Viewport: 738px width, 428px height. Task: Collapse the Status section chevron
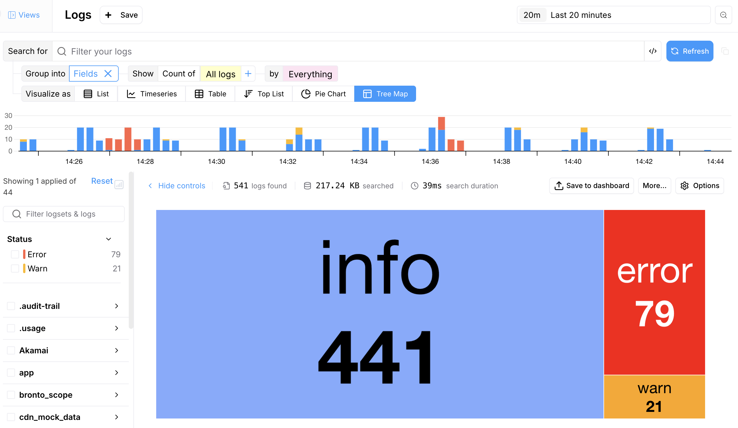click(108, 239)
